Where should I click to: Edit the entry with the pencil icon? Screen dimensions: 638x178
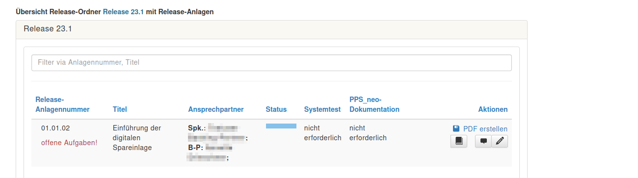pyautogui.click(x=500, y=141)
